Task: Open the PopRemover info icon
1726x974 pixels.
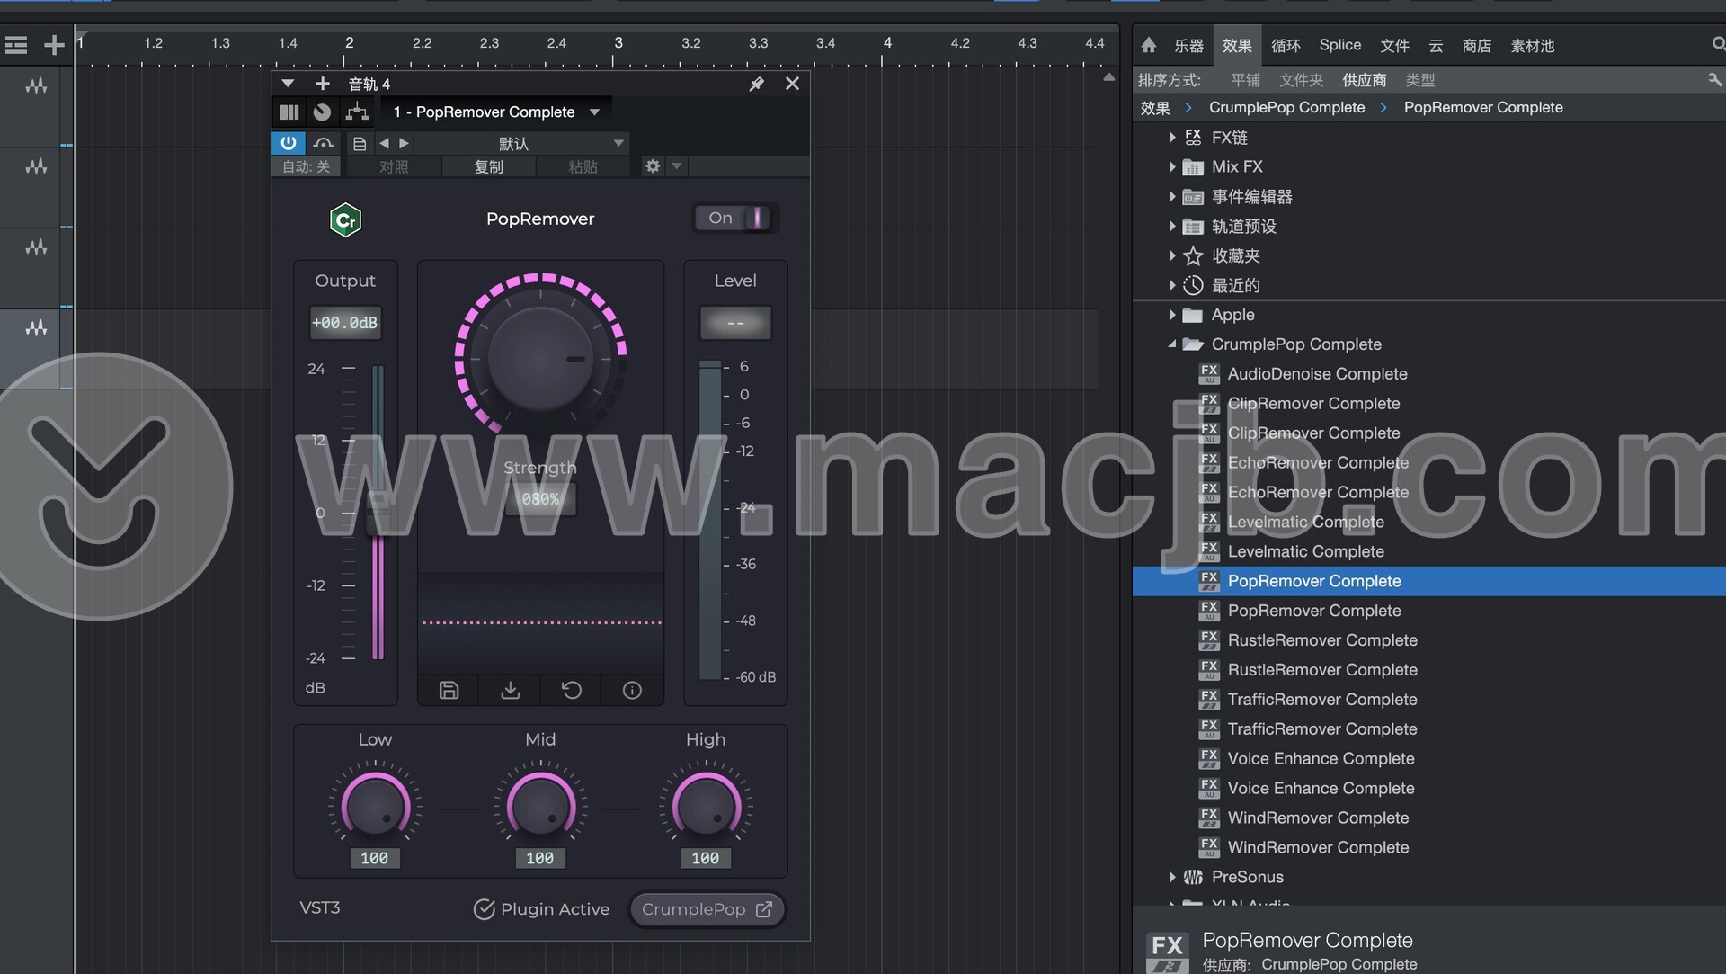Action: coord(632,690)
